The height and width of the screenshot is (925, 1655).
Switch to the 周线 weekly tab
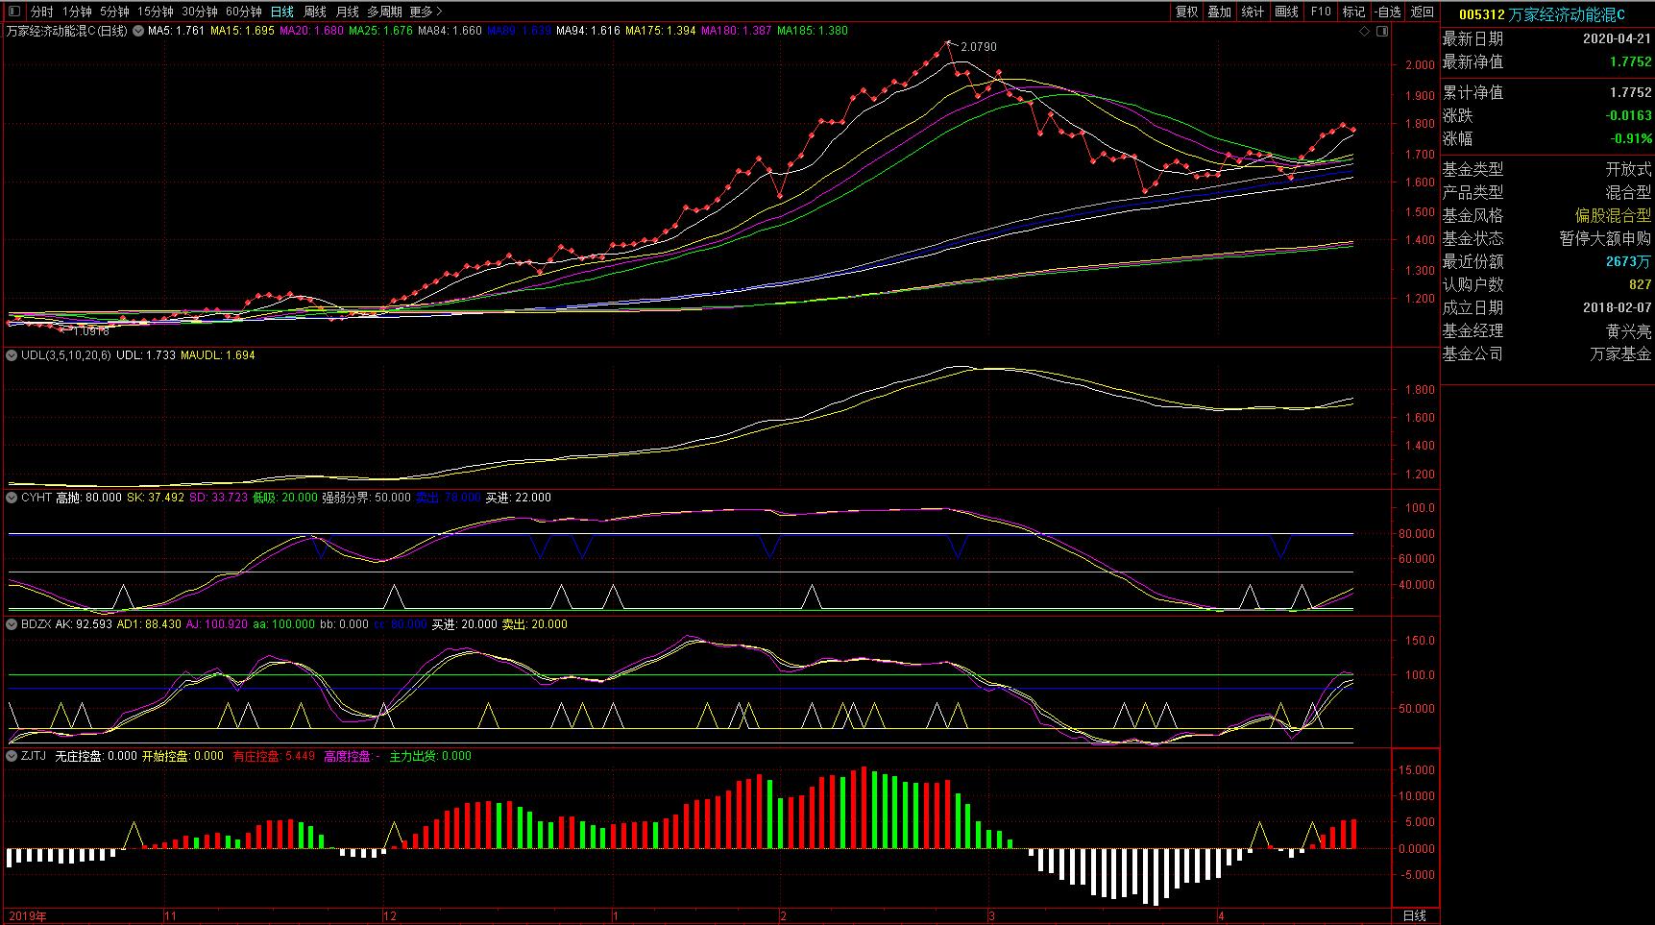click(315, 12)
